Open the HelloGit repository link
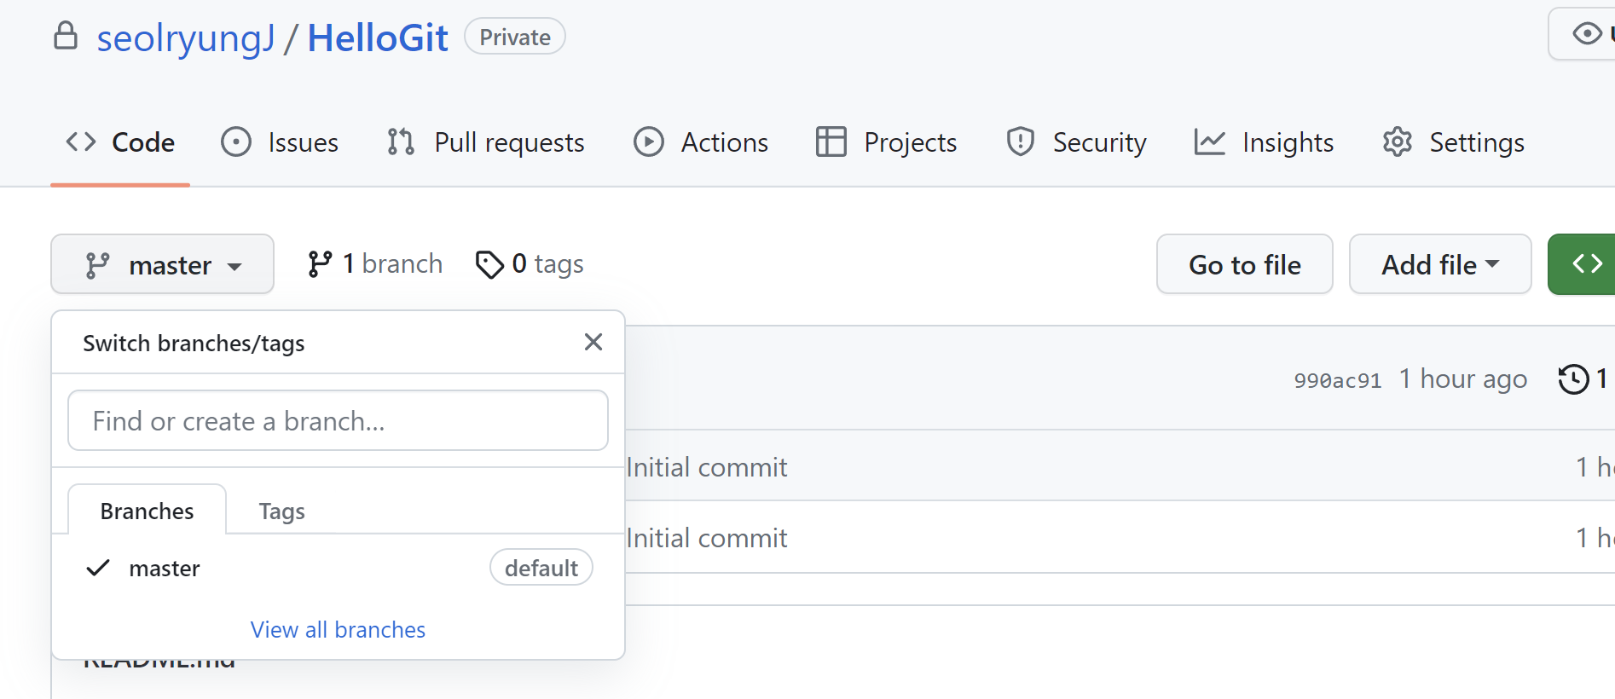The image size is (1615, 699). pyautogui.click(x=377, y=38)
